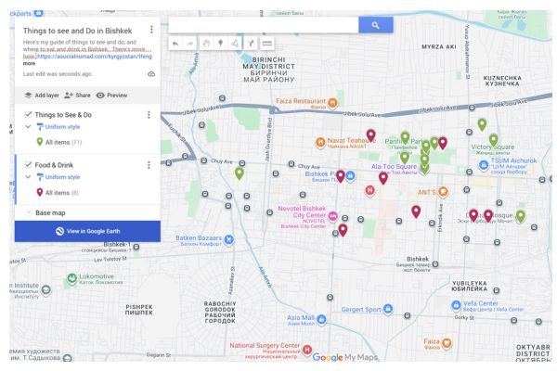Select the Add directions tool

tap(251, 44)
